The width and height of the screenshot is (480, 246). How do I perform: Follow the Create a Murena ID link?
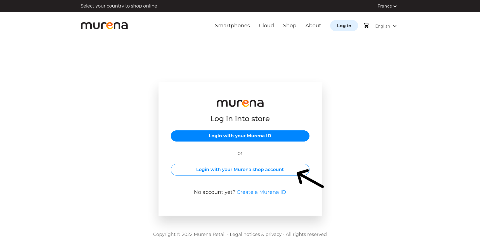[x=261, y=192]
